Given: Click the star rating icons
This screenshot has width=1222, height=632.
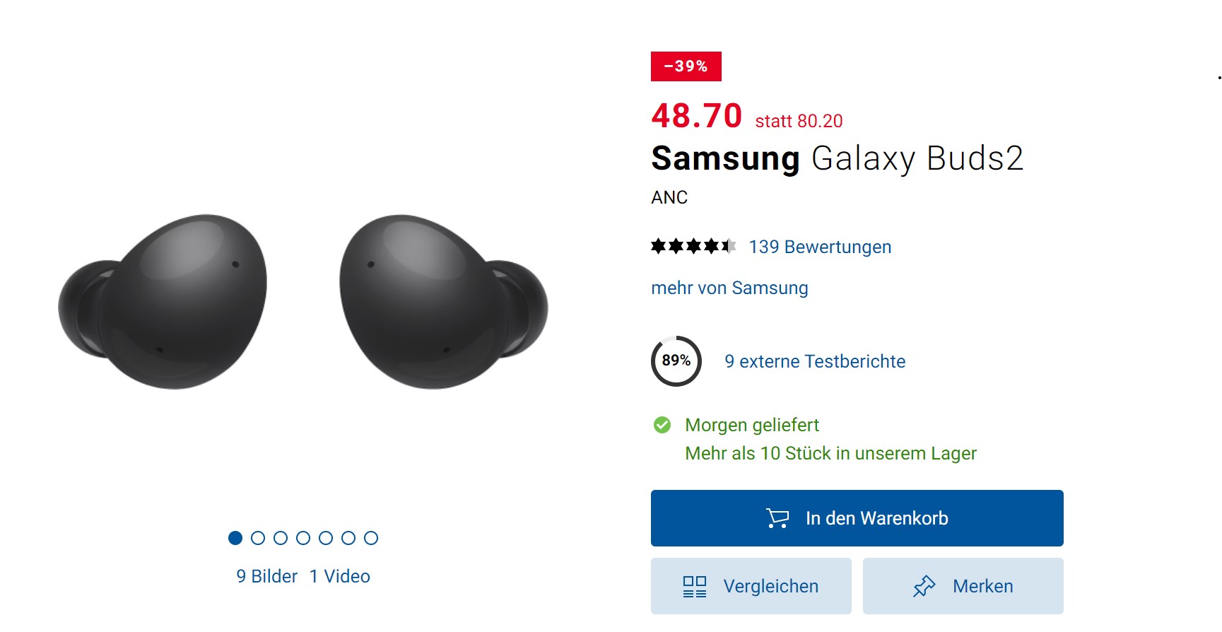Looking at the screenshot, I should (x=693, y=246).
